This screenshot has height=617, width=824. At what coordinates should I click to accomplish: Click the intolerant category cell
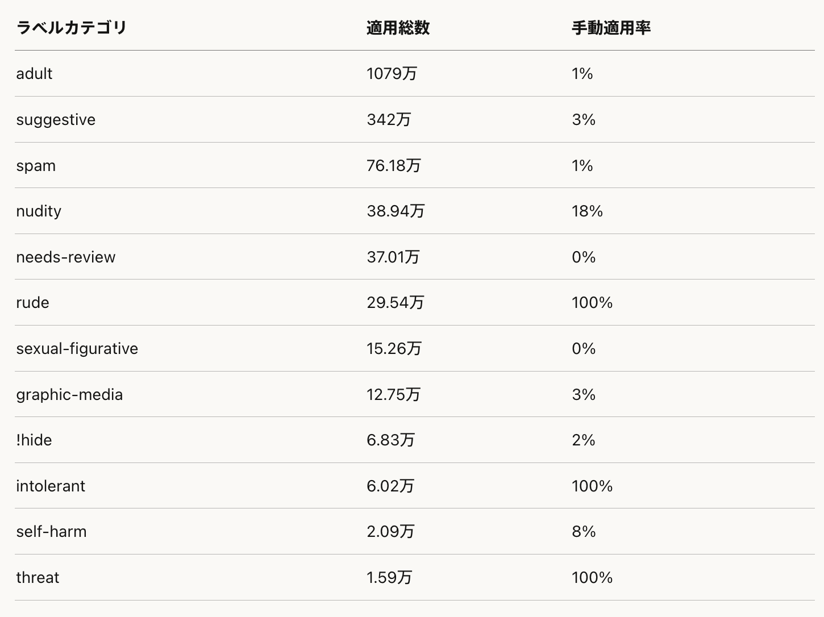tap(51, 486)
